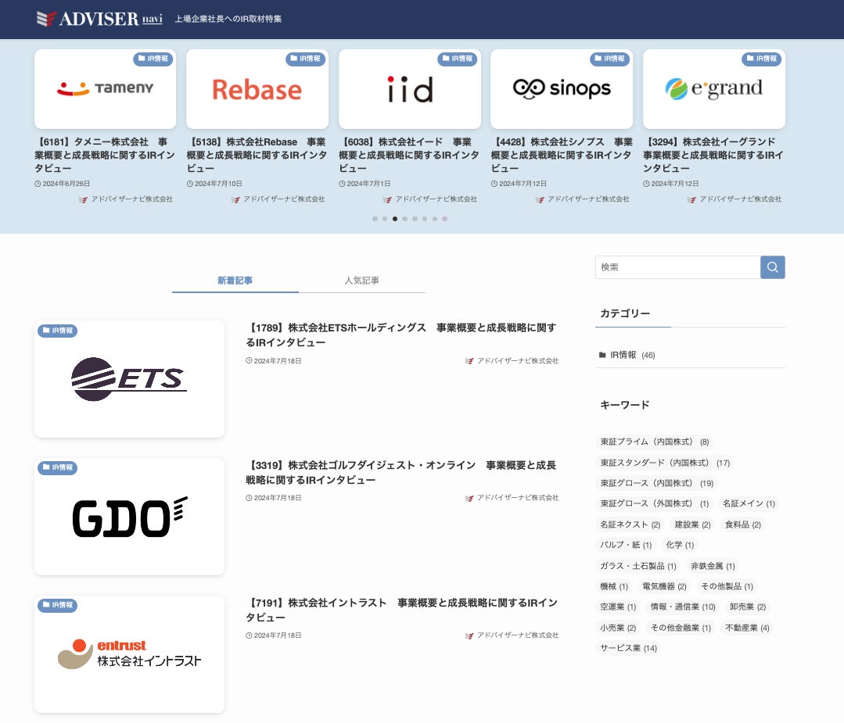Filter by その他金融業 keyword
The image size is (844, 723).
[681, 628]
